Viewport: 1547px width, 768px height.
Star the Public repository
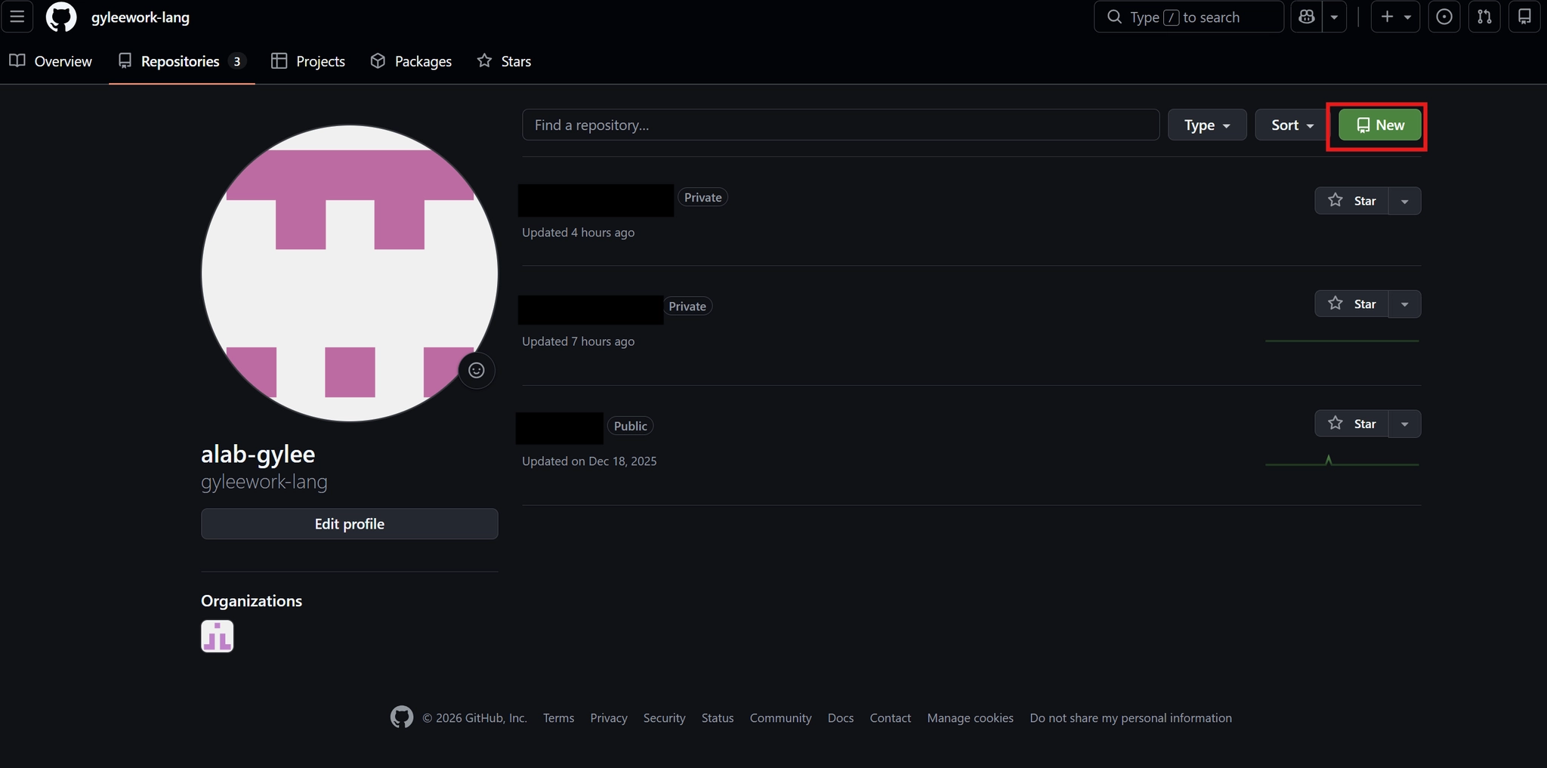1352,424
